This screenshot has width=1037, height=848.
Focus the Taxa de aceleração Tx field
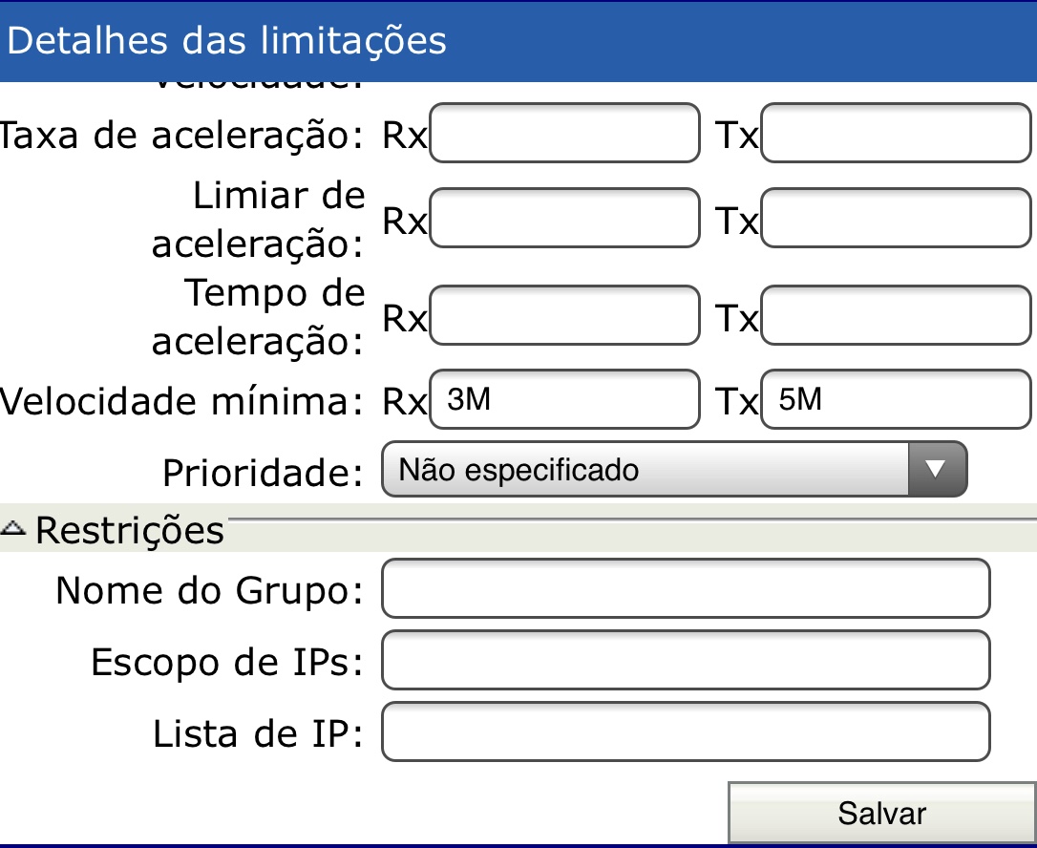coord(896,135)
